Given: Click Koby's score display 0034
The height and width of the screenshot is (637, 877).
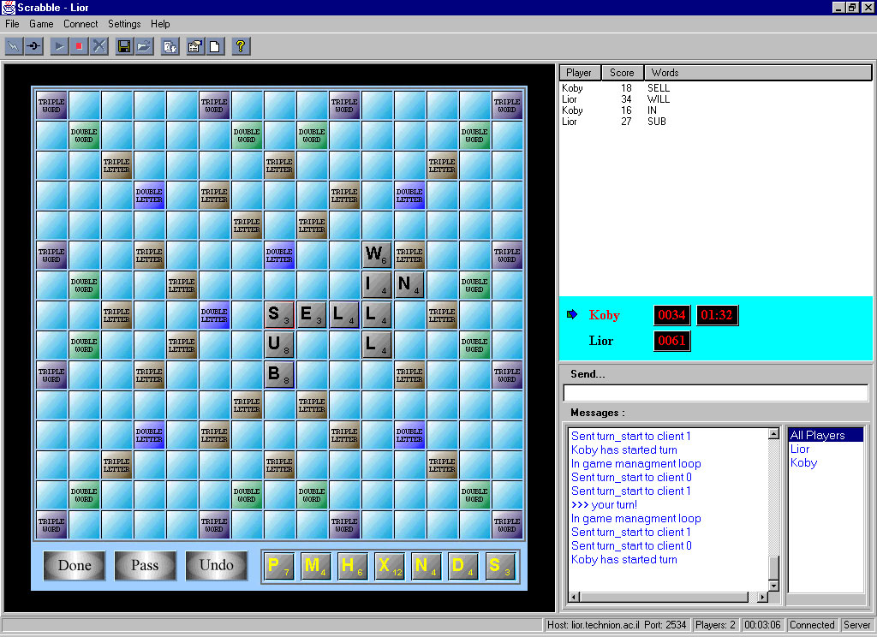Looking at the screenshot, I should click(671, 315).
